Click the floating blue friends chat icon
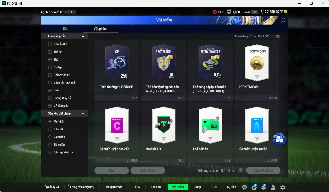 point(279,139)
